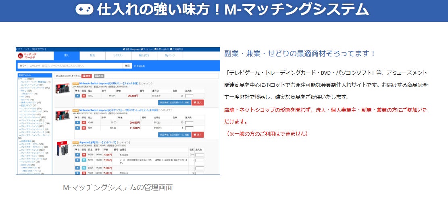Focus order quantity field in T033 row
This screenshot has height=199, width=448.
click(x=200, y=173)
